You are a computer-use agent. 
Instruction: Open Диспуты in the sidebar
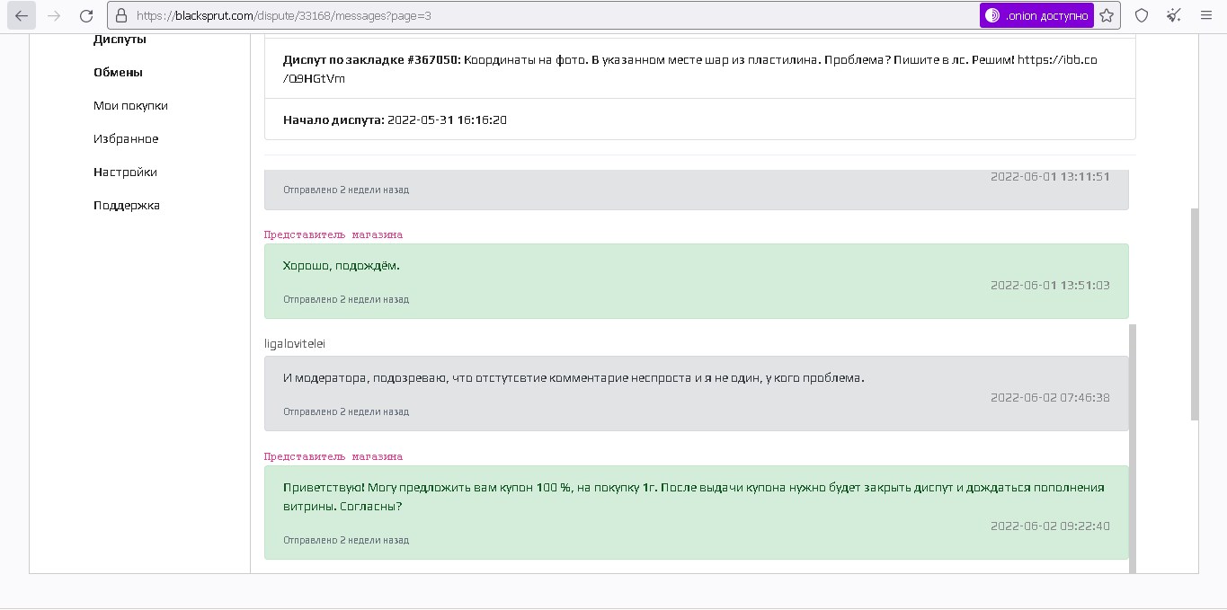120,40
